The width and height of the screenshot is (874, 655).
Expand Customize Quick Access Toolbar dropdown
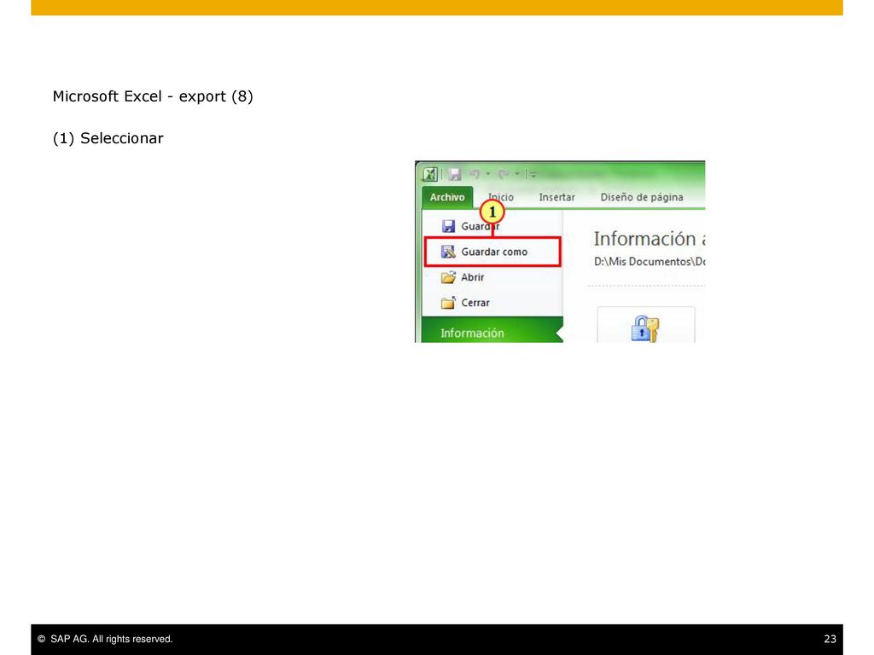(533, 175)
